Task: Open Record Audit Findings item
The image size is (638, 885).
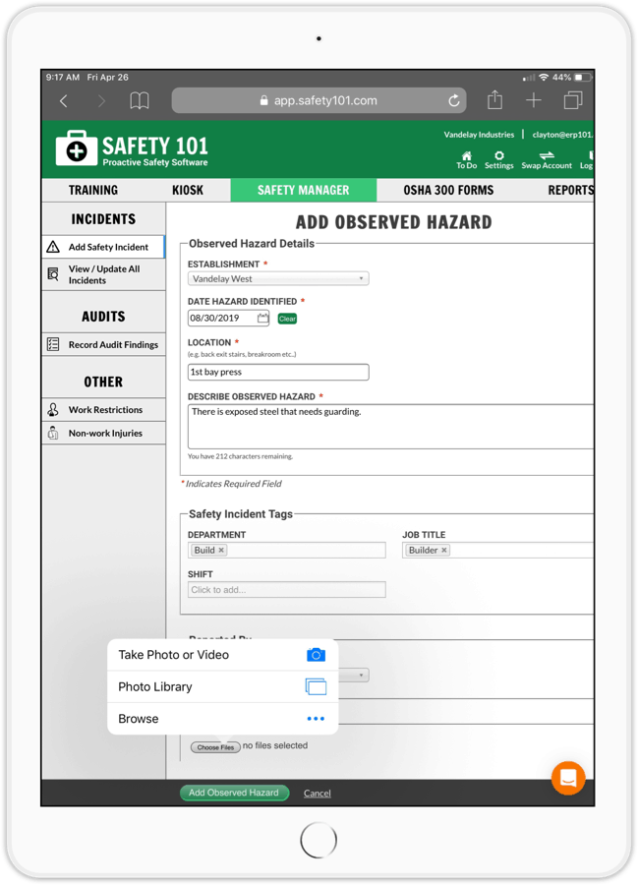Action: tap(103, 344)
